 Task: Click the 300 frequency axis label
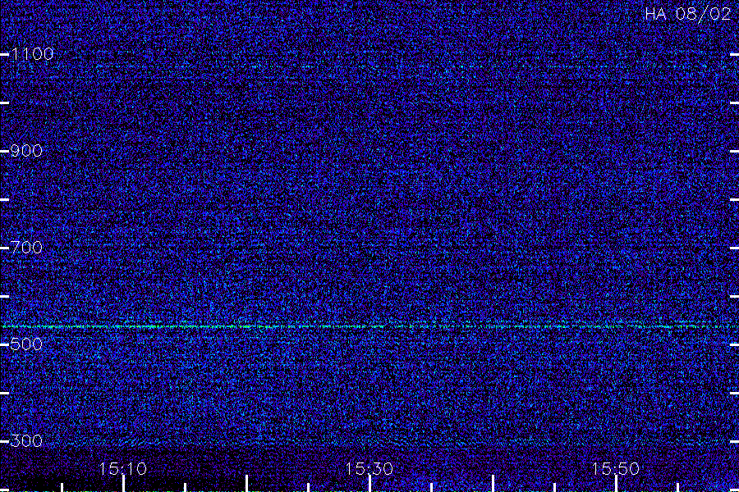[x=26, y=441]
